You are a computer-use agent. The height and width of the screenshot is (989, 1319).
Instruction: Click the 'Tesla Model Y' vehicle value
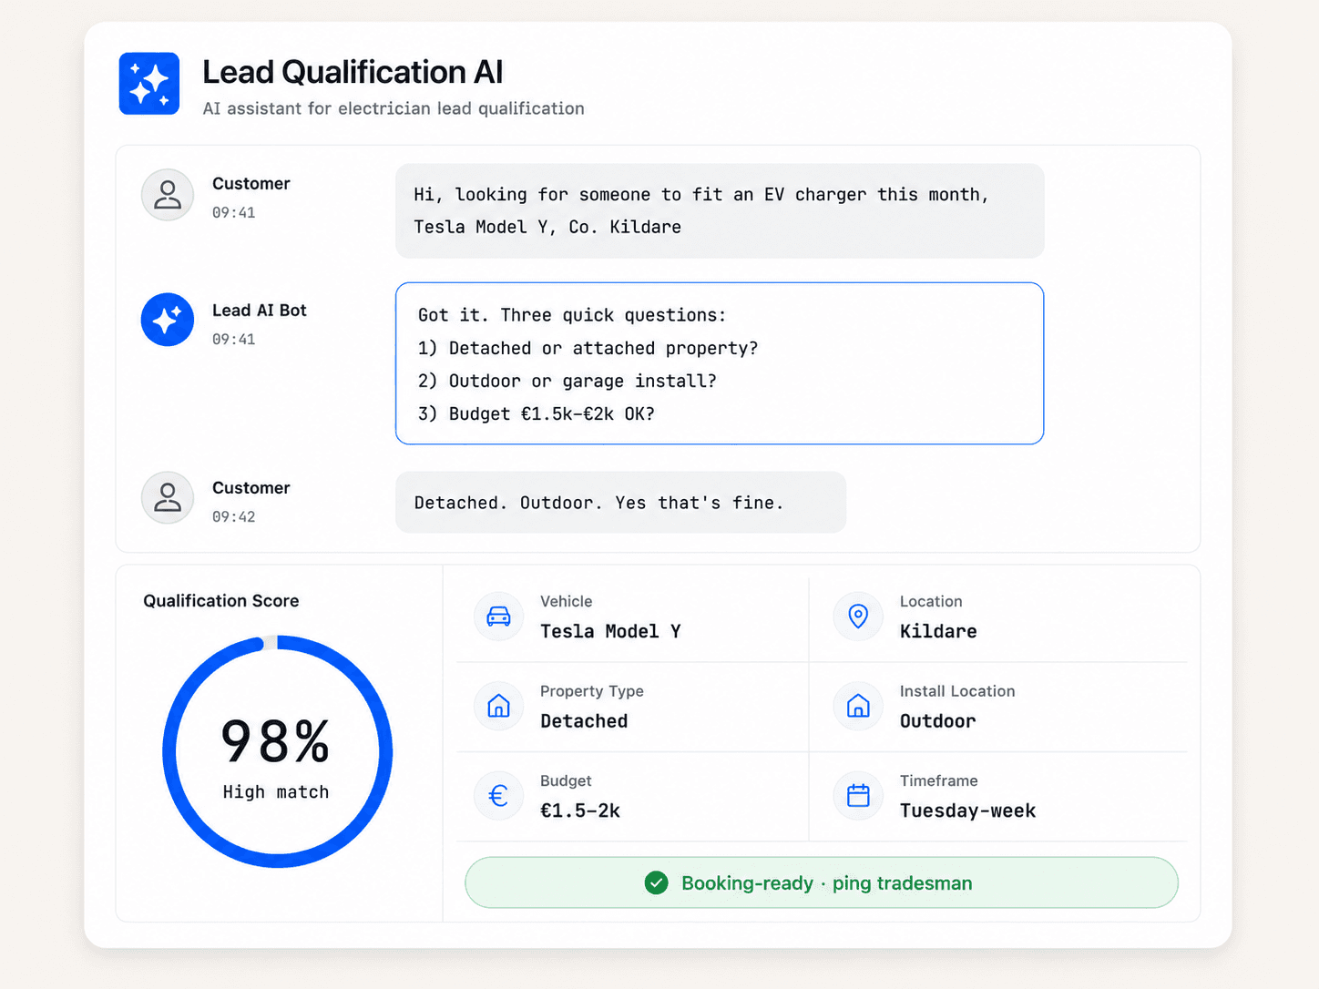[610, 631]
